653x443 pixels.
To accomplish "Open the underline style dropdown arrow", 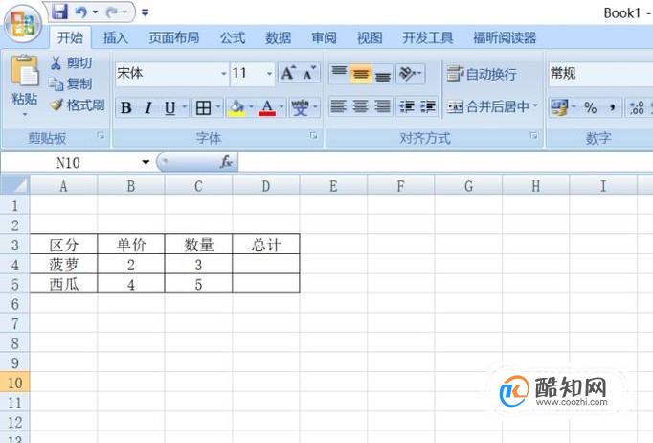I will [184, 107].
